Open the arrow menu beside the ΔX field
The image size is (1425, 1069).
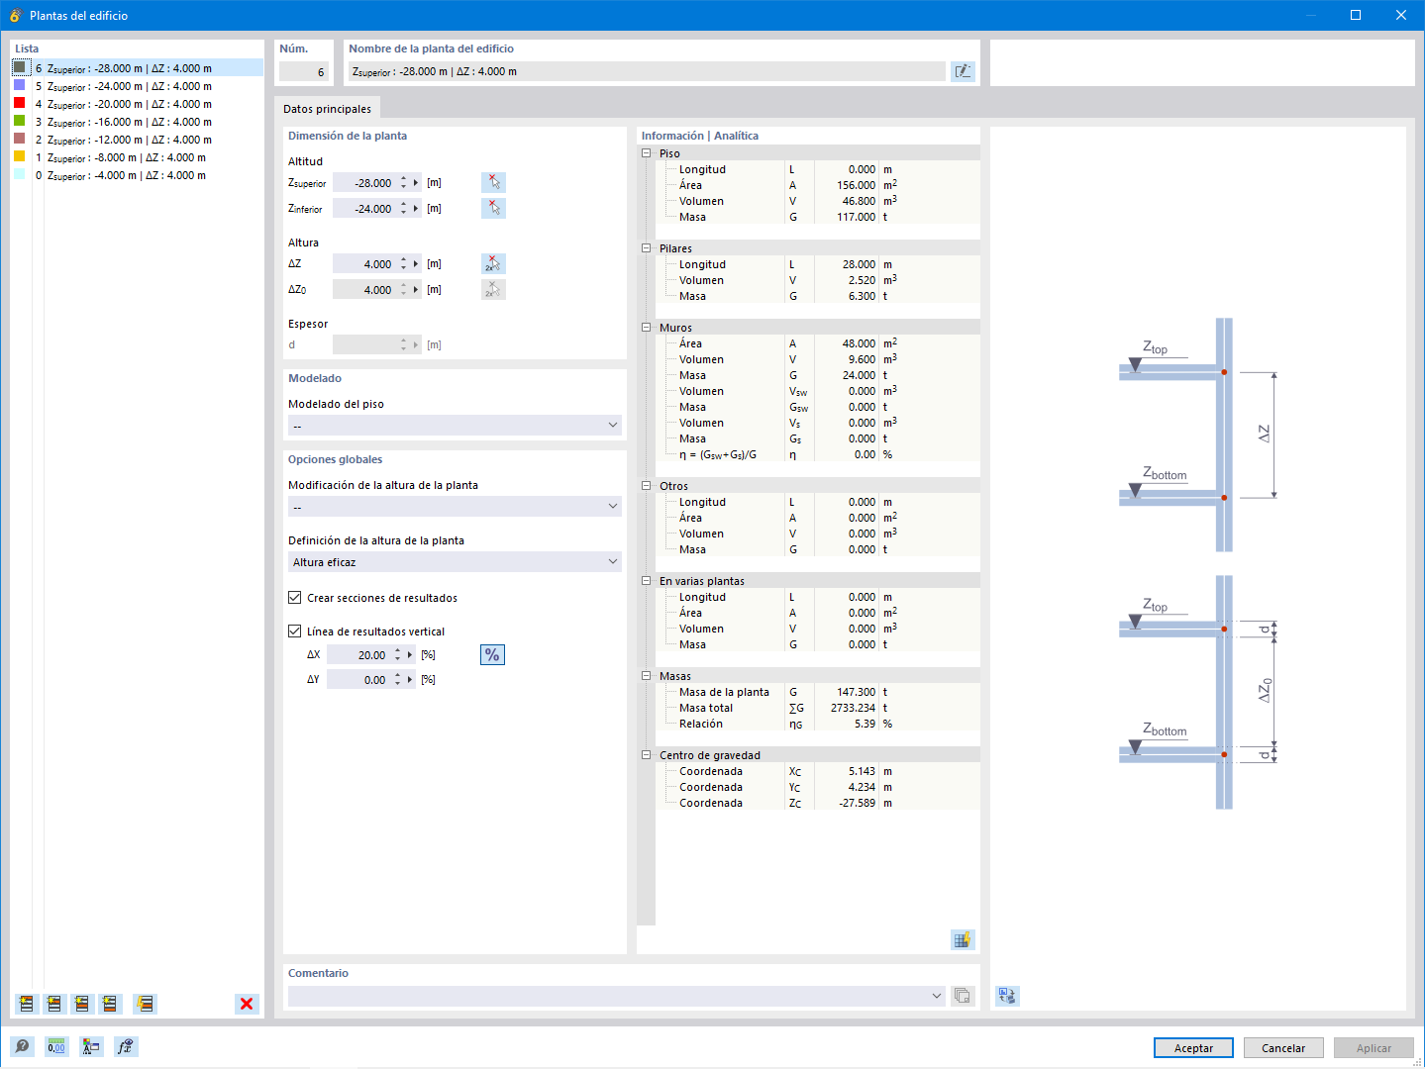click(410, 655)
